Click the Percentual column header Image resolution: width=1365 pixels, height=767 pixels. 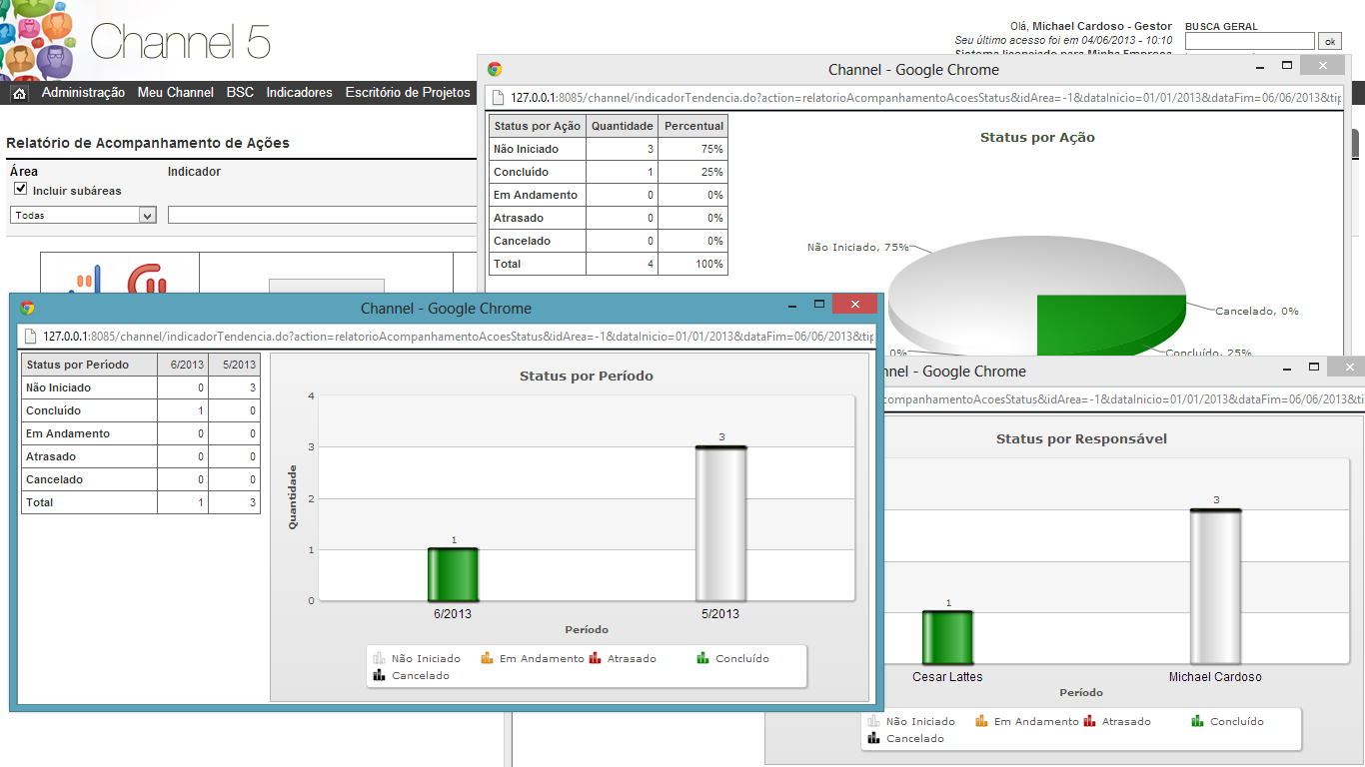[x=693, y=126]
